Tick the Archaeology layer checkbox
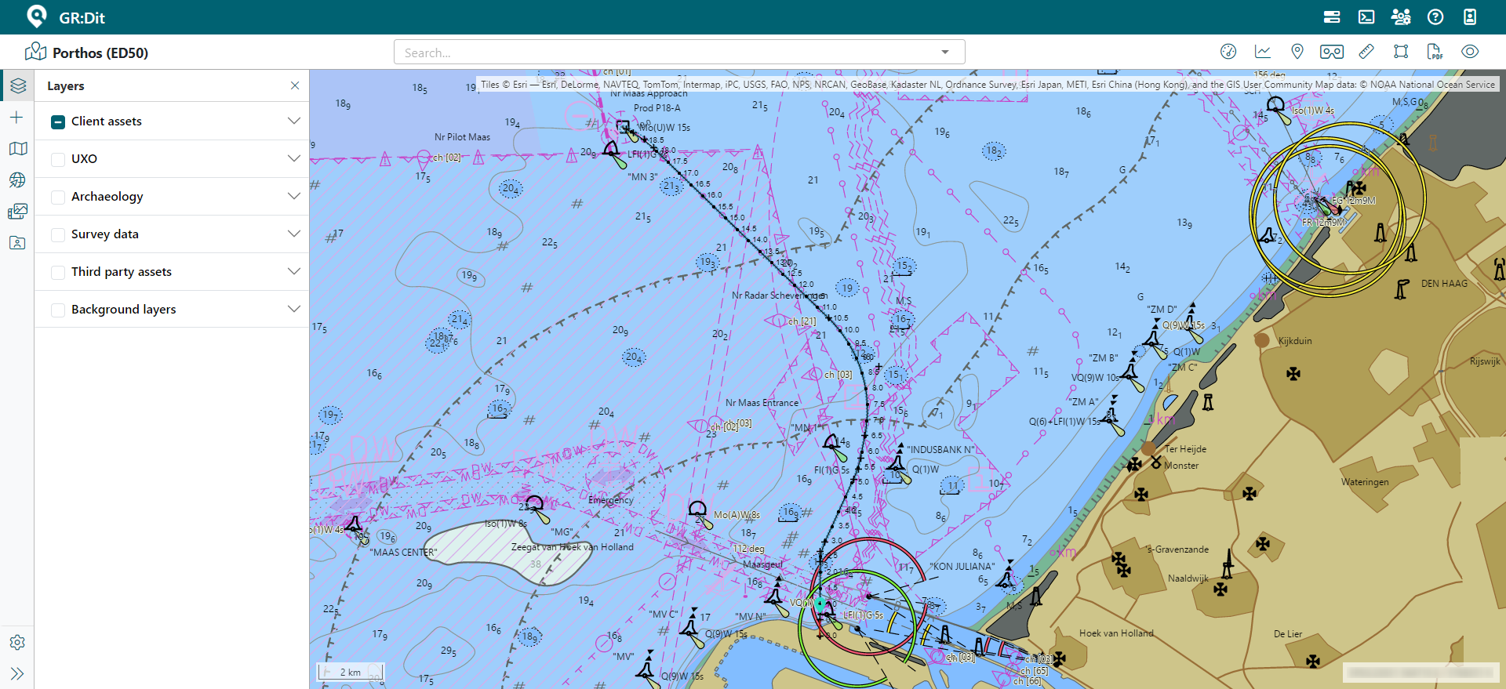This screenshot has height=689, width=1506. pyautogui.click(x=58, y=197)
